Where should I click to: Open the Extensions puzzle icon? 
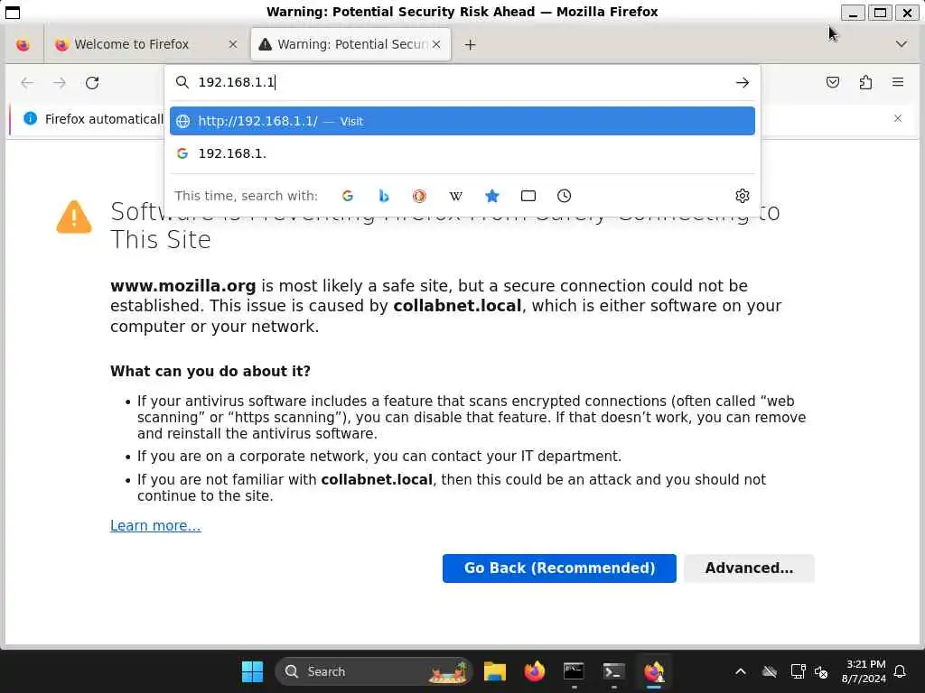[x=865, y=82]
